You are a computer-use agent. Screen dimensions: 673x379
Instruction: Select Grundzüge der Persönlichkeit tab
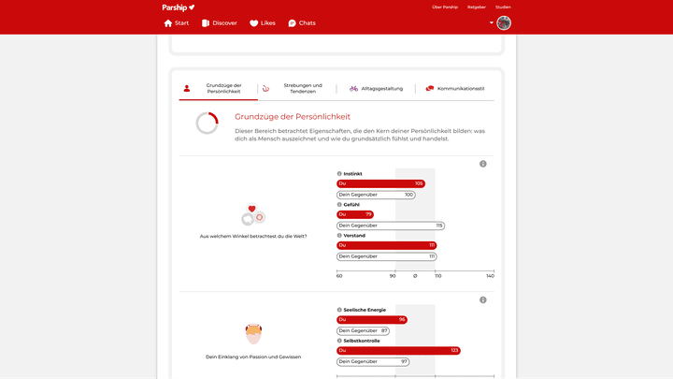[x=218, y=89]
